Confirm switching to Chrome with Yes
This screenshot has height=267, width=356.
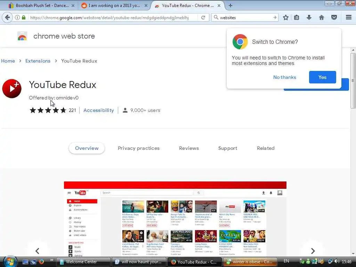(x=322, y=77)
